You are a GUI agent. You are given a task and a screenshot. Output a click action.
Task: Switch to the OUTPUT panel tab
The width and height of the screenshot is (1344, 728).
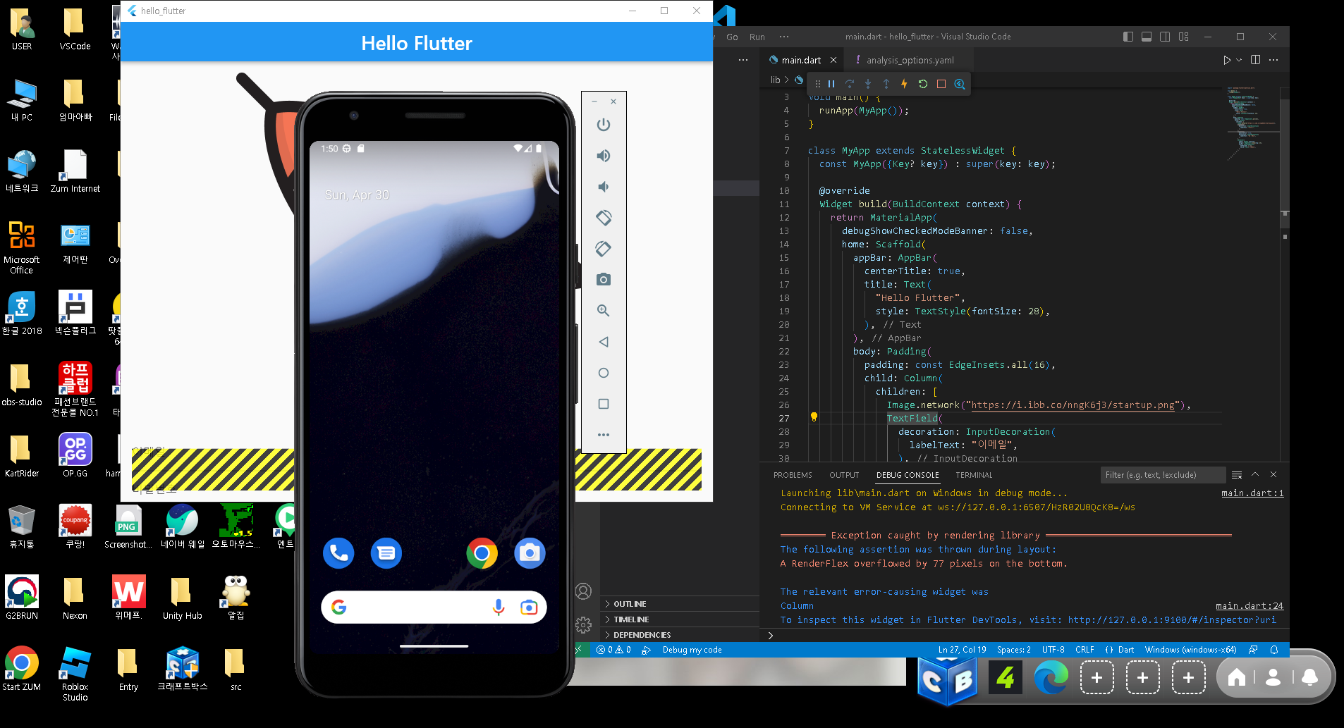pyautogui.click(x=844, y=475)
